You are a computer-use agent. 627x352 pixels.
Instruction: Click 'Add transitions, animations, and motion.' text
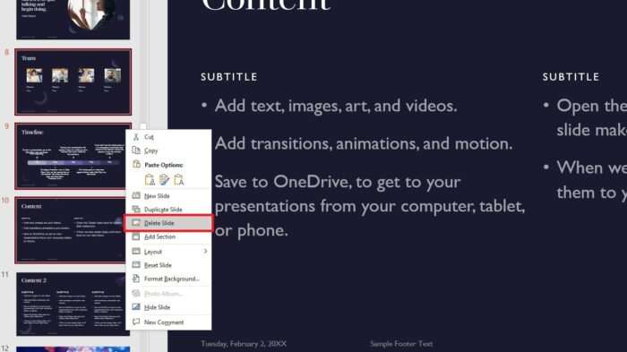[x=364, y=143]
